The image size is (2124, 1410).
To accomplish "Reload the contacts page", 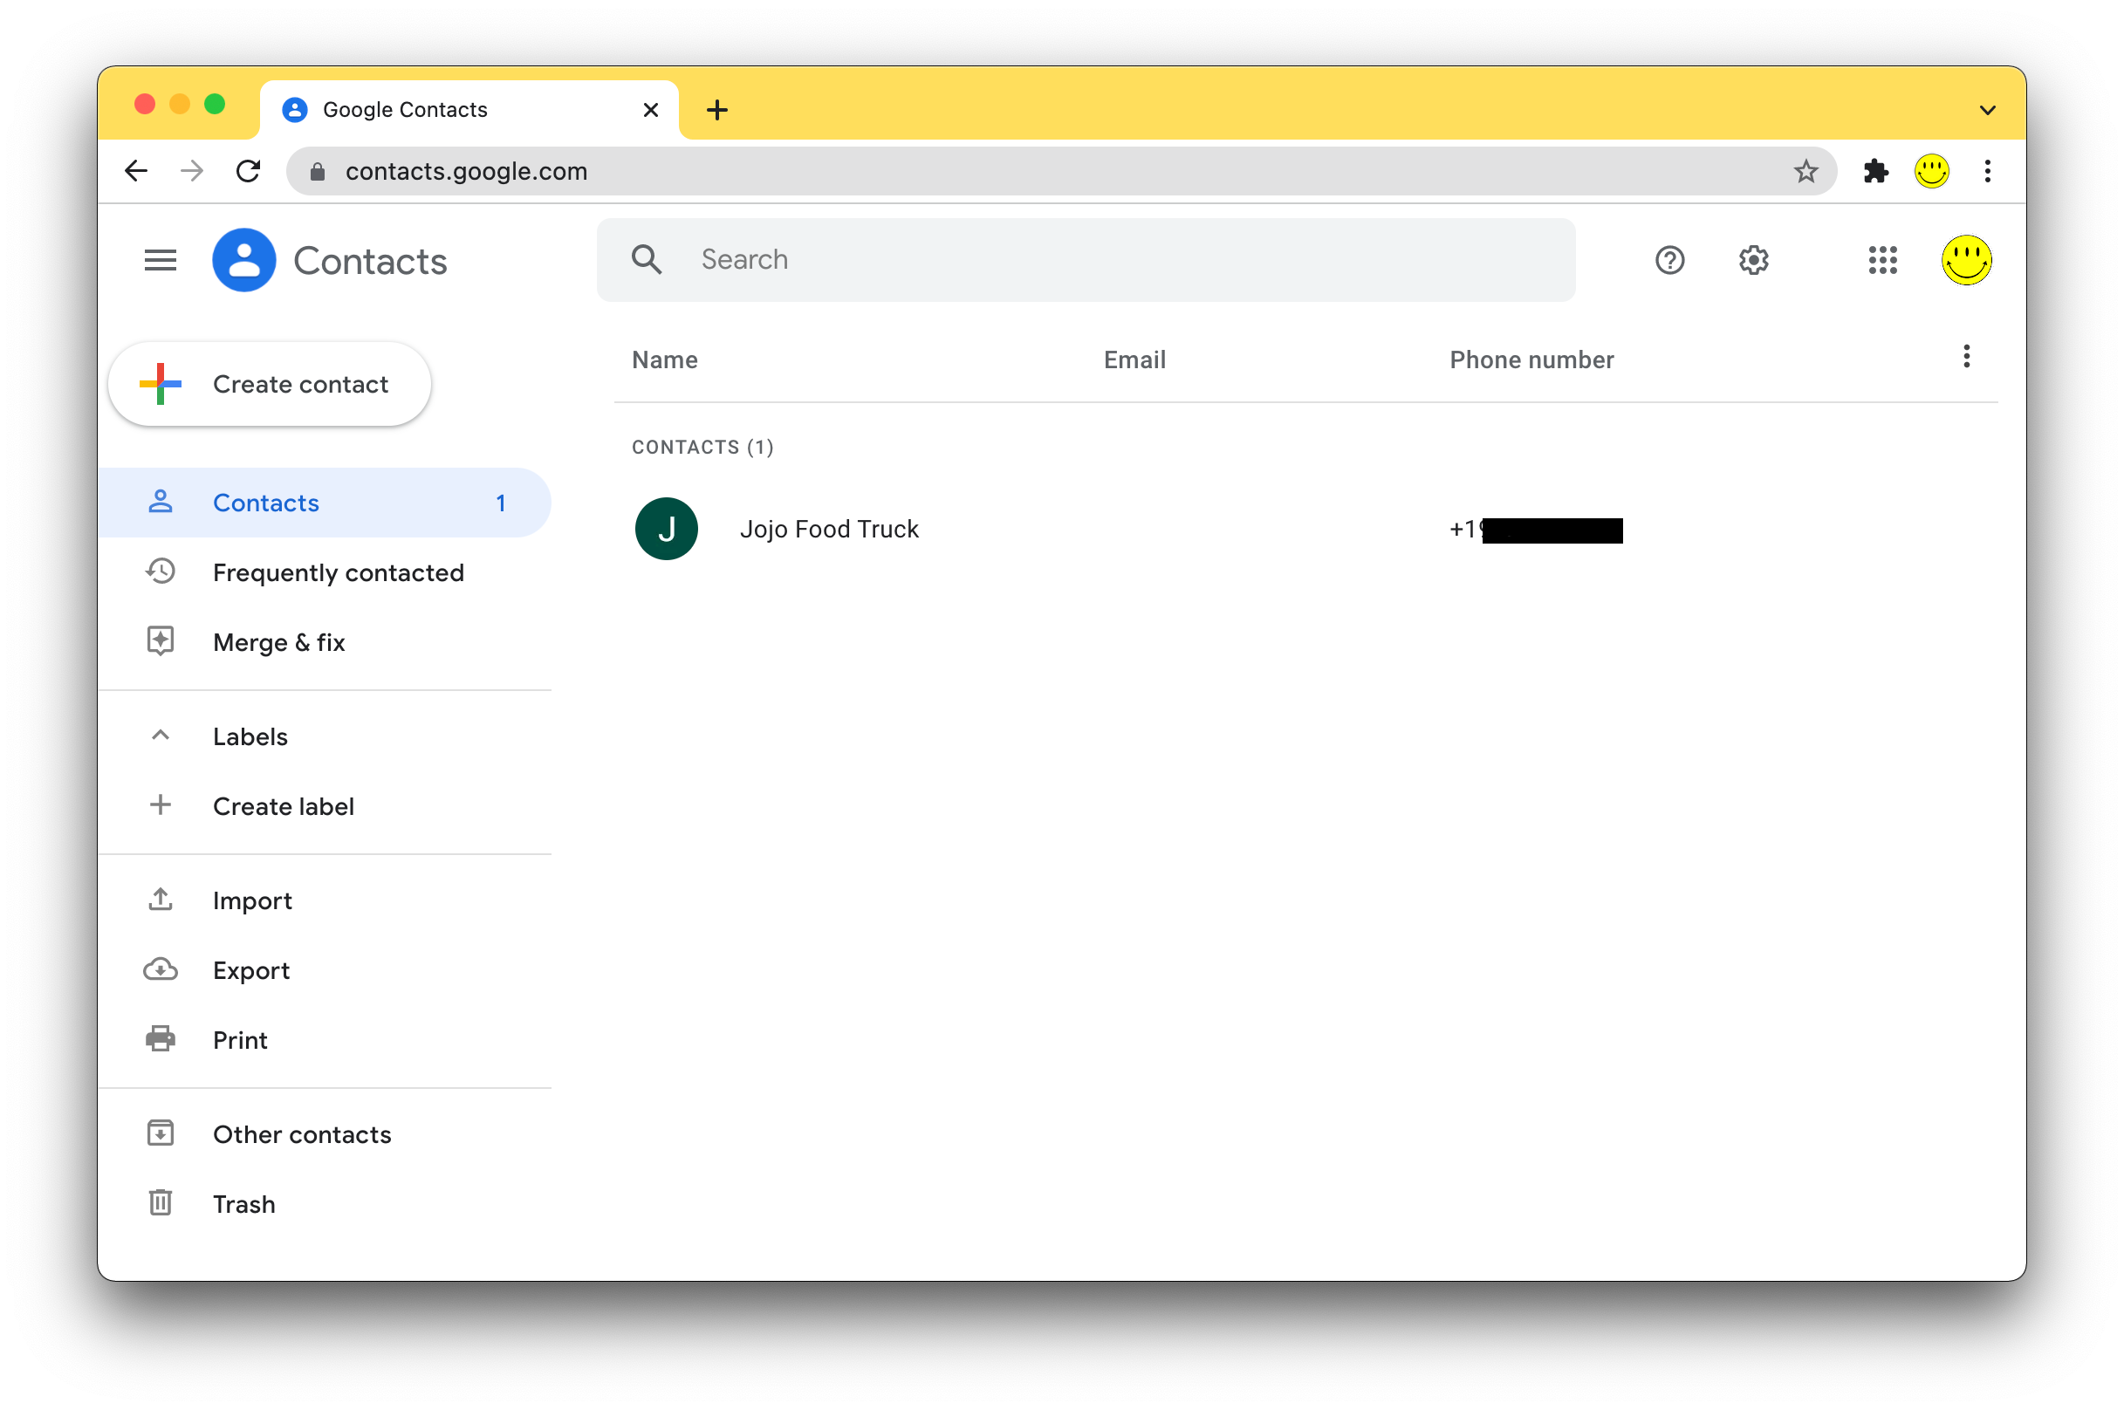I will click(x=248, y=171).
